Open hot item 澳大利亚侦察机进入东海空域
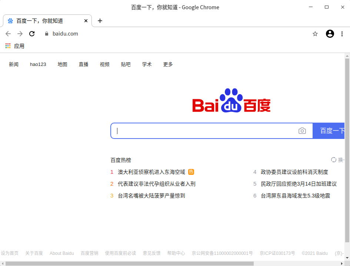Viewport: 350px width, 266px height. click(x=151, y=172)
